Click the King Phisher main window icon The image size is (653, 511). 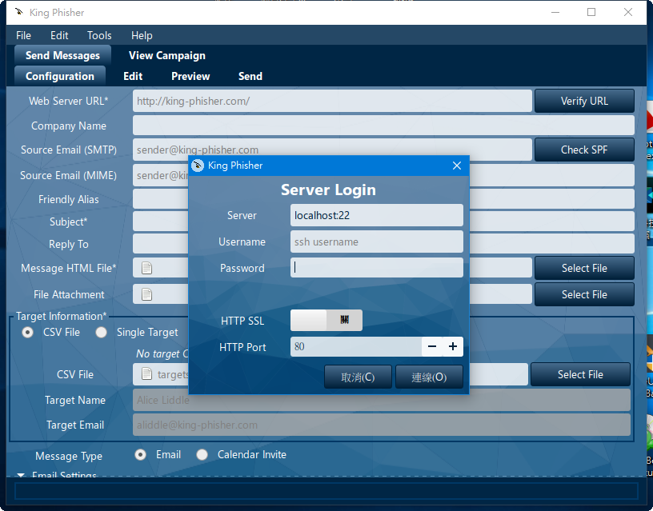[18, 12]
